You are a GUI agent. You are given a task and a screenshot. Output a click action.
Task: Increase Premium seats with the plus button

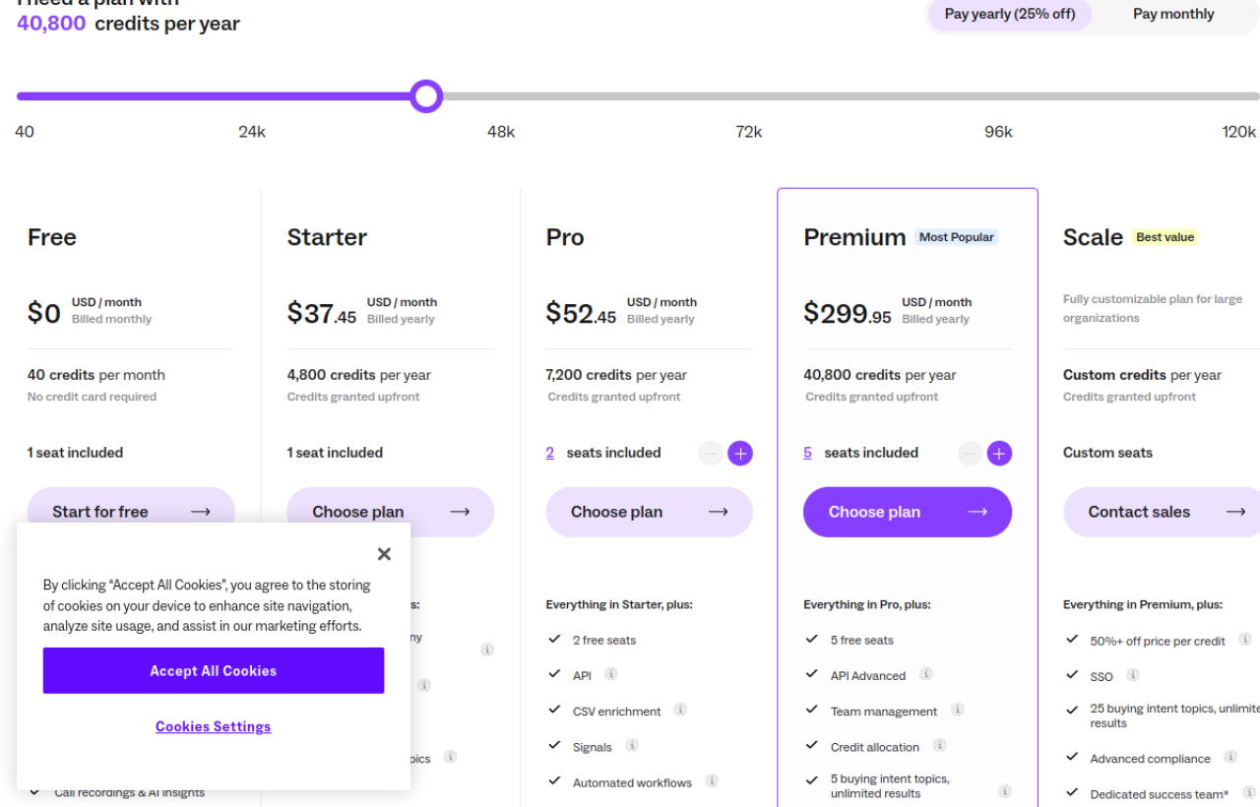click(x=999, y=453)
